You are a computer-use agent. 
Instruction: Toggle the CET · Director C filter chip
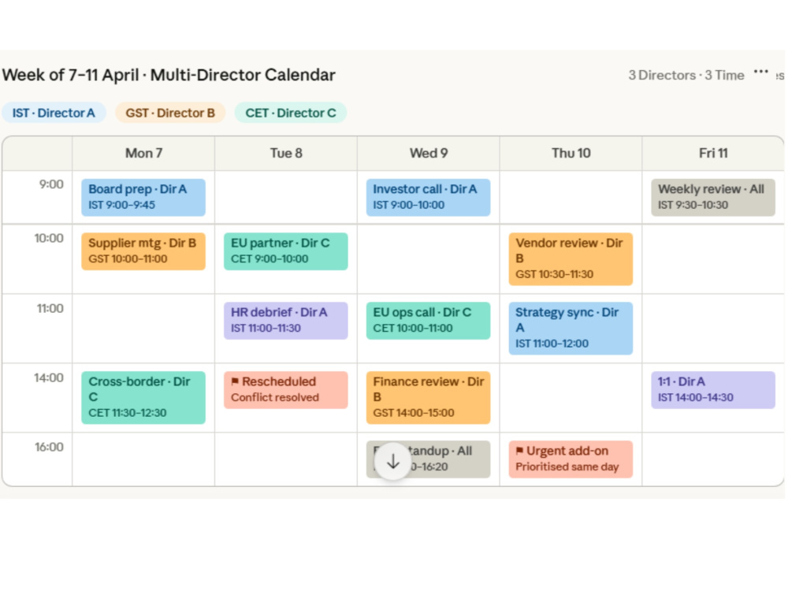291,113
